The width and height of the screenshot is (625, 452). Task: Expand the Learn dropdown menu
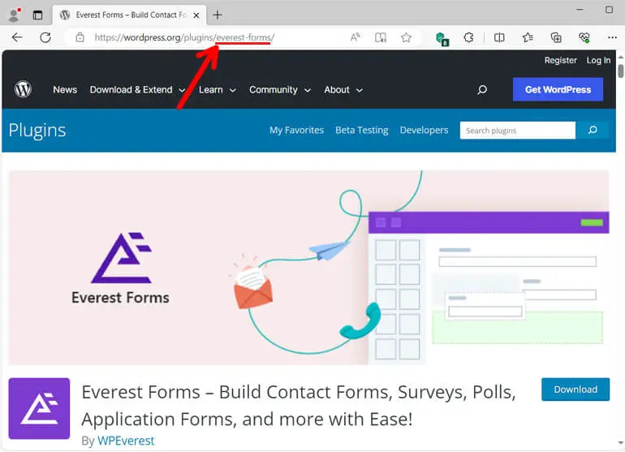pyautogui.click(x=218, y=90)
